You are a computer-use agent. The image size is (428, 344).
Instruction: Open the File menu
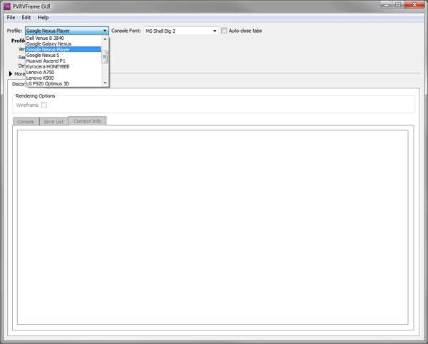pos(11,17)
